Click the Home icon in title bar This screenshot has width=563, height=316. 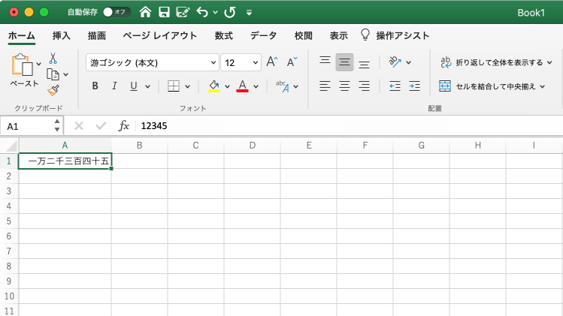pos(146,13)
